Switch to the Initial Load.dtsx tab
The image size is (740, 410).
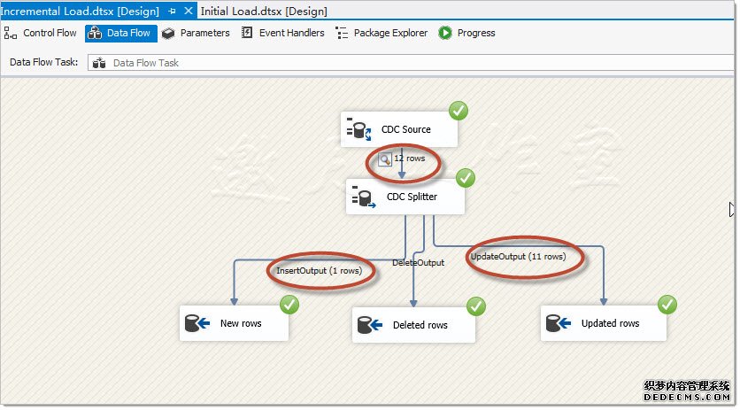(263, 11)
